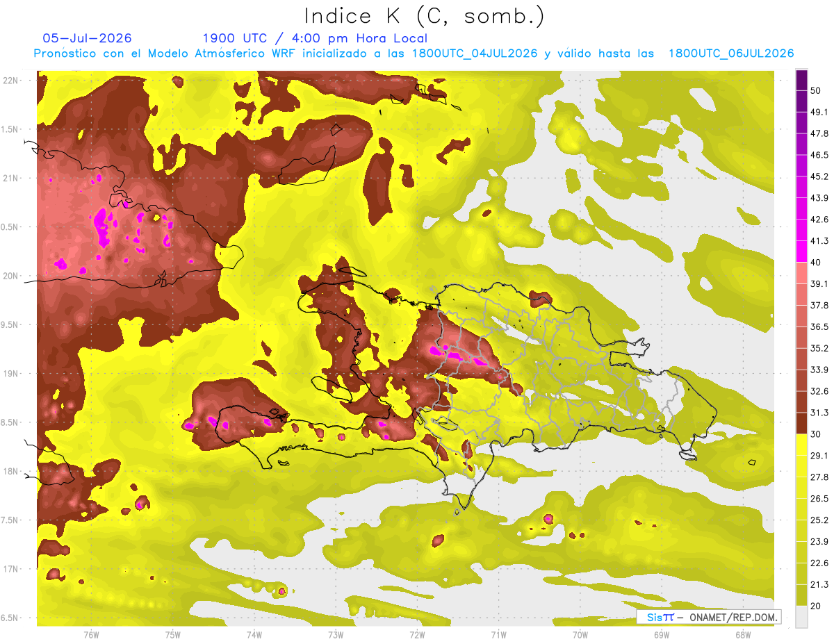Click the 17N latitude label
Viewport: 834px width, 644px height.
click(x=11, y=569)
